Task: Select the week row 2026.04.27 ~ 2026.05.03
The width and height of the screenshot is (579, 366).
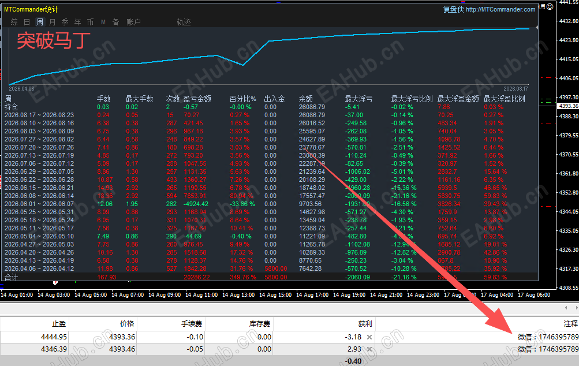Action: coord(39,245)
